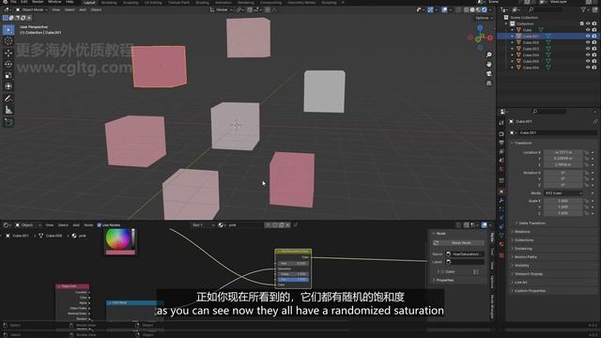Viewport: 601px width, 338px height.
Task: Switch to the Shading workspace tab
Action: point(202,2)
